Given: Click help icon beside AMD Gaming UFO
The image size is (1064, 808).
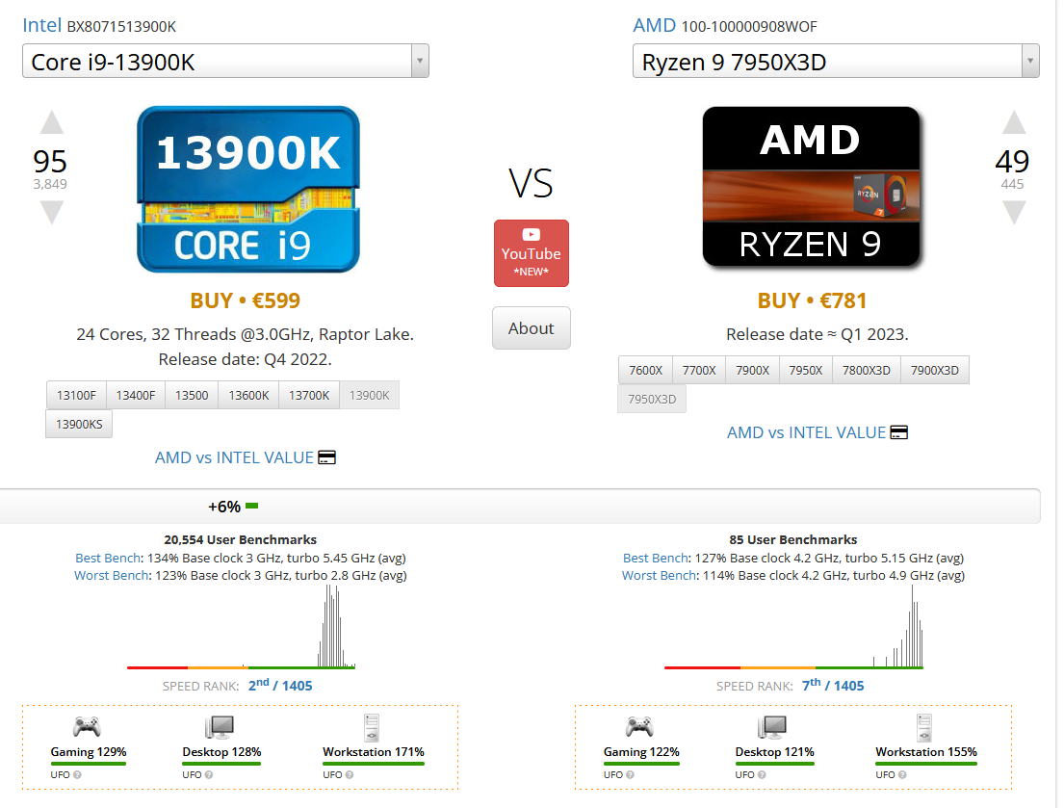Looking at the screenshot, I should 631,774.
